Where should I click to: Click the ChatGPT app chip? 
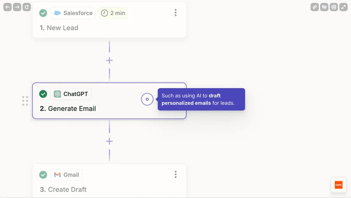(x=71, y=94)
